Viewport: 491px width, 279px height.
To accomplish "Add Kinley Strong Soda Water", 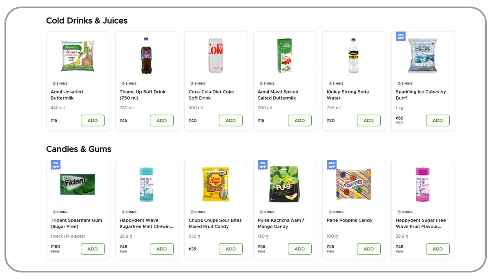I will 369,120.
